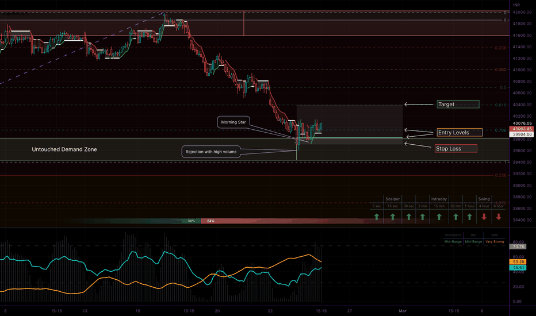This screenshot has height=316, width=536.
Task: Click the 80.00 level on oscillator axis
Action: (517, 242)
